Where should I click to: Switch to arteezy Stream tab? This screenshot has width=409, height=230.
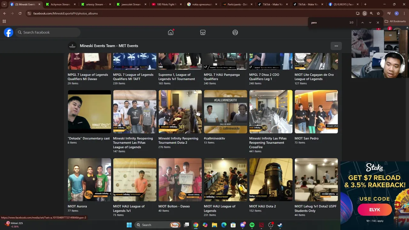pos(96,4)
